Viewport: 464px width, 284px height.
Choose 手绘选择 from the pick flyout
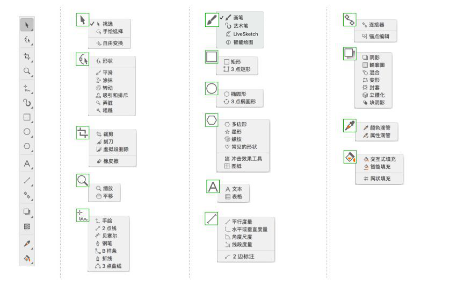pos(112,31)
